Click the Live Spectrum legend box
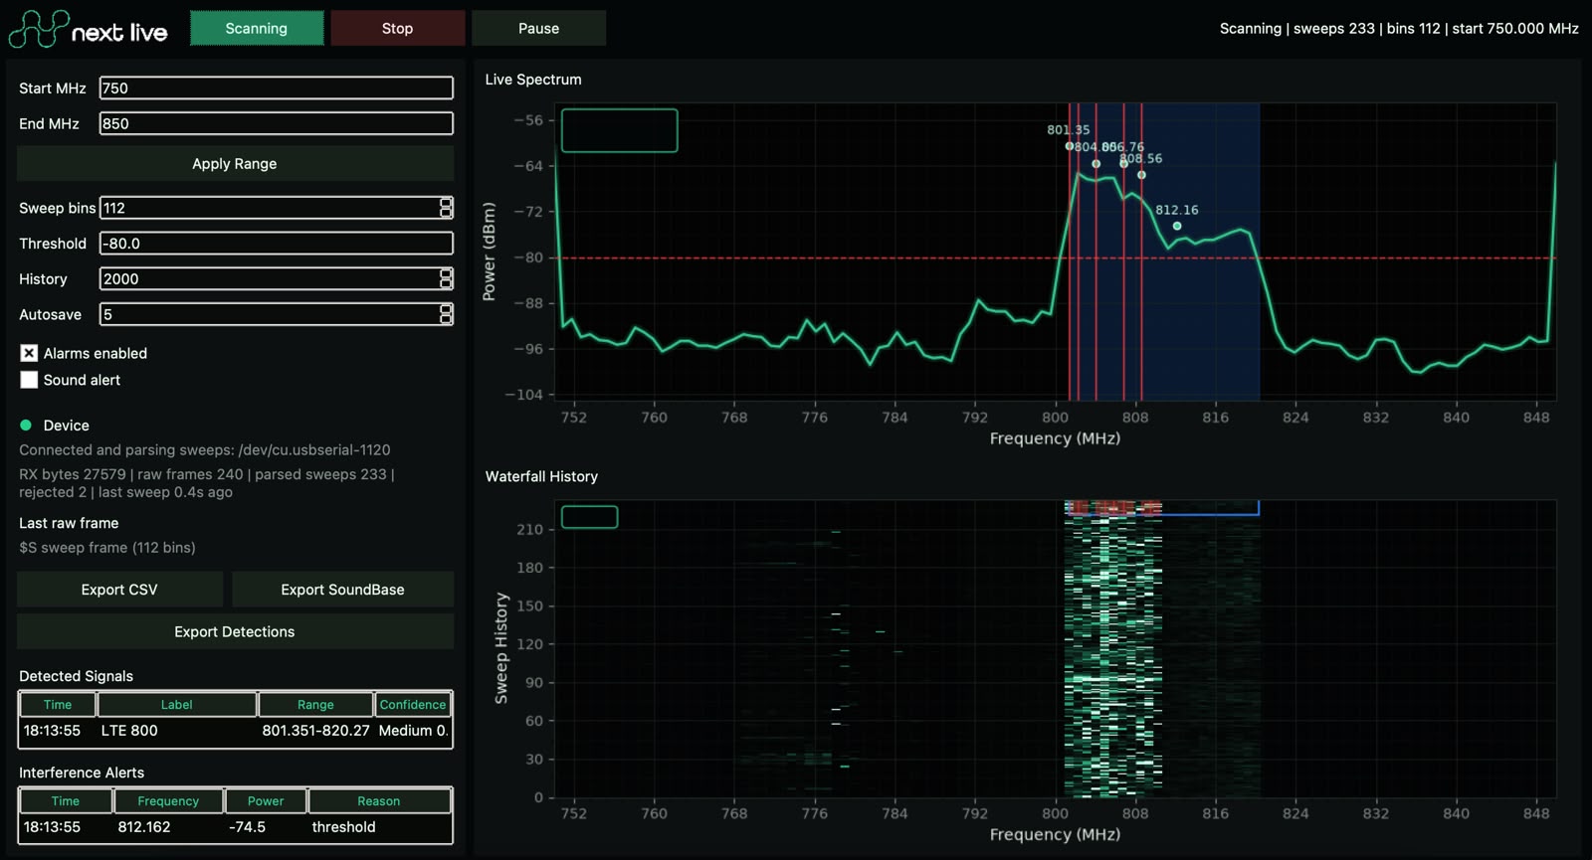Screen dimensions: 1592x860 click(620, 130)
